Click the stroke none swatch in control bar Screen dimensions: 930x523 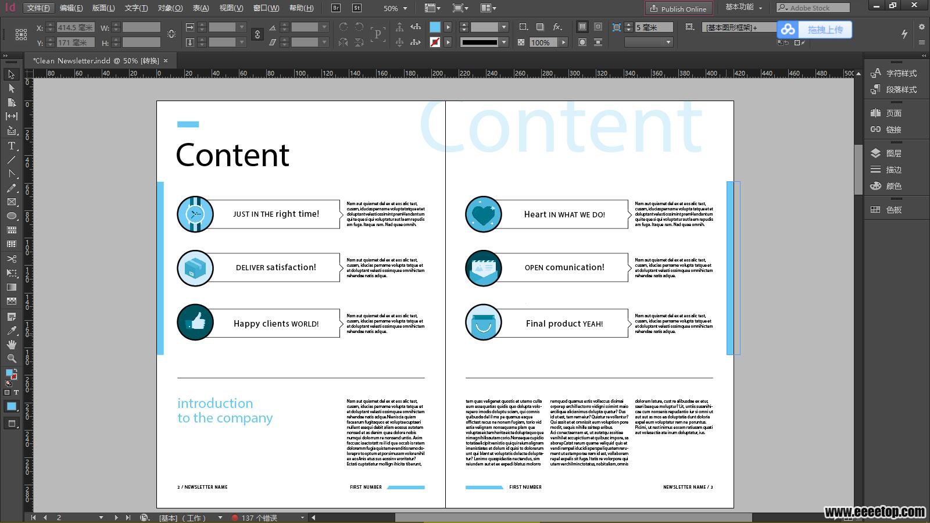coord(435,42)
